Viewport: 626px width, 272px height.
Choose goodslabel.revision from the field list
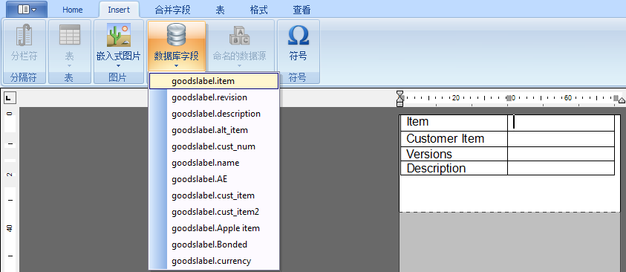click(x=214, y=97)
